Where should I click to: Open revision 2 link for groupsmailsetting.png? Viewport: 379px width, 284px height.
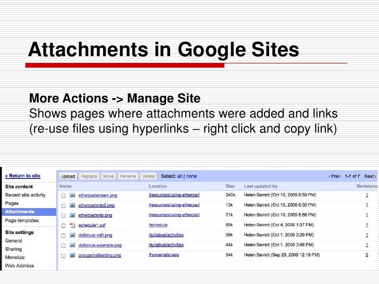367,255
